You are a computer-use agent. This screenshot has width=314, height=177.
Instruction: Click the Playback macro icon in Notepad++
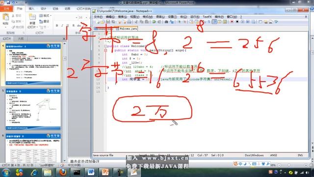coord(242,22)
